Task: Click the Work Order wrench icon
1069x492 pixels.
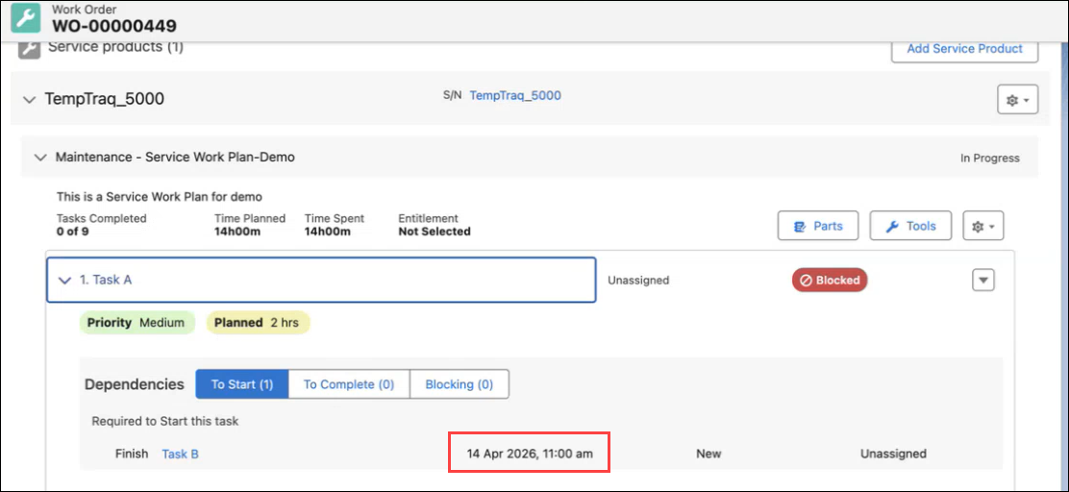Action: [x=26, y=19]
